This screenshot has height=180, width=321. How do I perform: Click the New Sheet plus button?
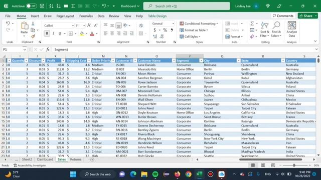(92, 159)
